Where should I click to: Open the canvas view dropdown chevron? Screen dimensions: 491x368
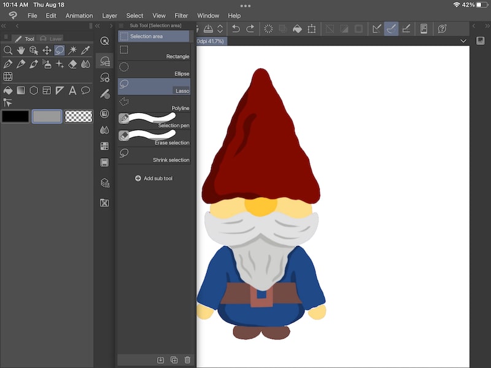click(464, 40)
